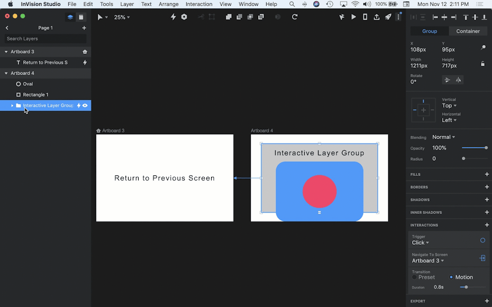Click the Search Layers field
This screenshot has height=307, width=492.
click(45, 39)
